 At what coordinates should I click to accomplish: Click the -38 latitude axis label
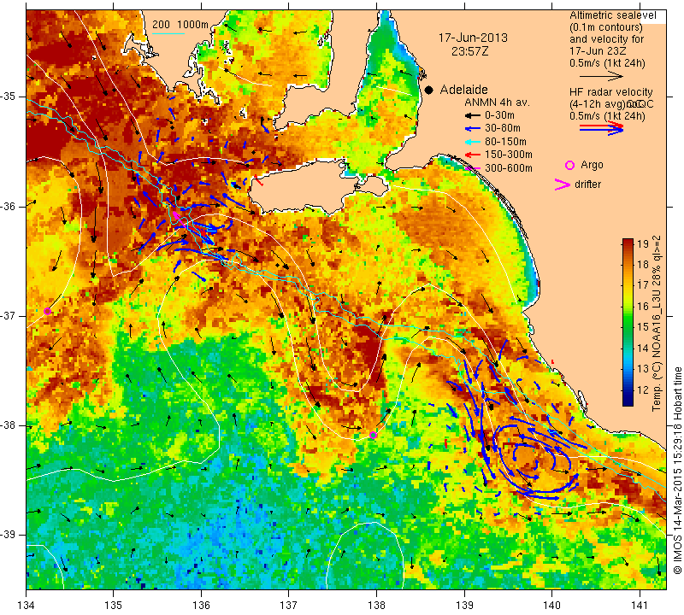point(9,425)
